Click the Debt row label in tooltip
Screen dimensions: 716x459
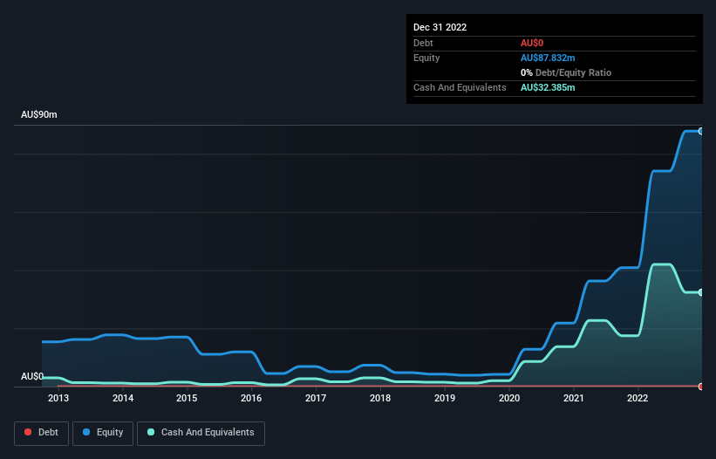point(423,43)
